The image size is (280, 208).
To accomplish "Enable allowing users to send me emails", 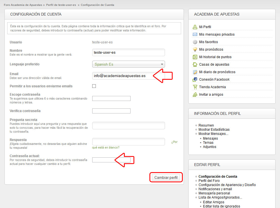I will click(x=94, y=86).
